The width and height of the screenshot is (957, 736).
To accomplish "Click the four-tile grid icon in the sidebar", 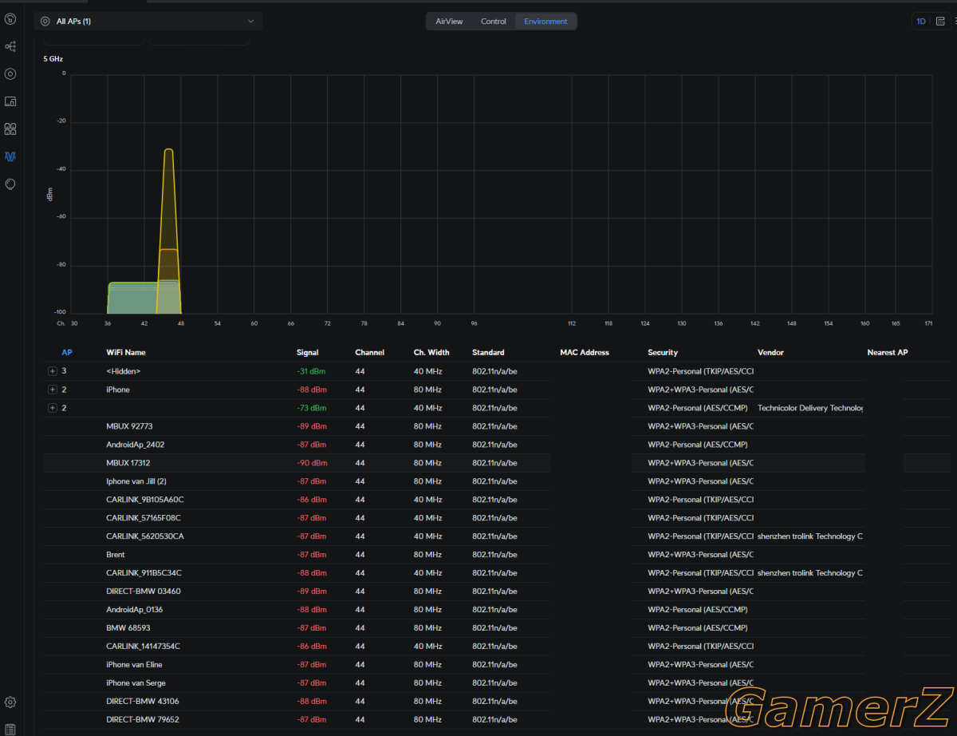I will tap(10, 129).
